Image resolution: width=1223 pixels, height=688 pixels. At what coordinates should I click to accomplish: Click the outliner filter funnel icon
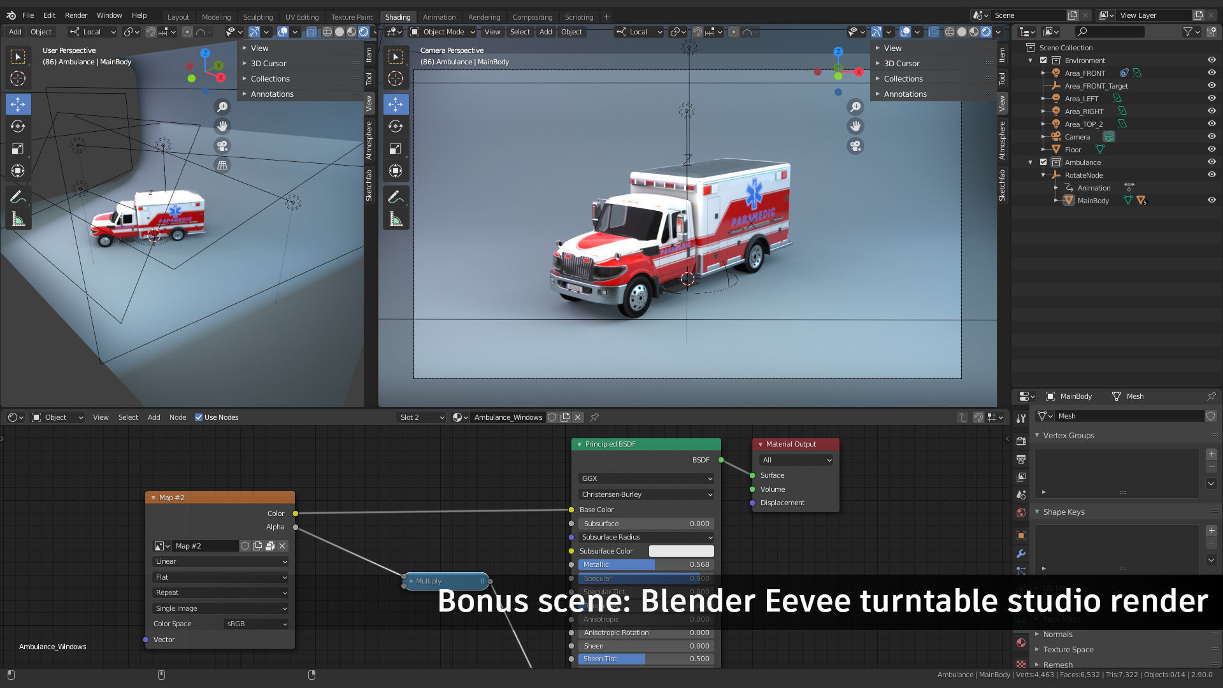click(1187, 32)
